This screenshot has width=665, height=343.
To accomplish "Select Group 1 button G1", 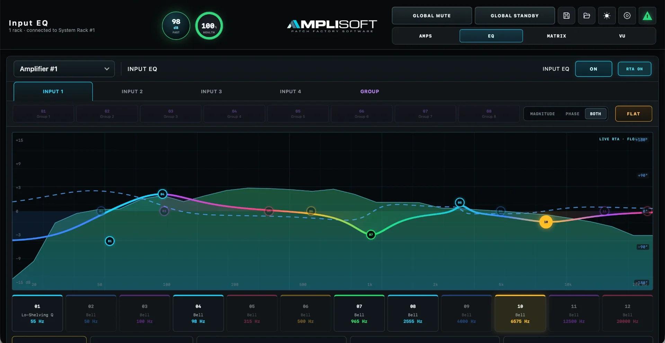I will 43,114.
